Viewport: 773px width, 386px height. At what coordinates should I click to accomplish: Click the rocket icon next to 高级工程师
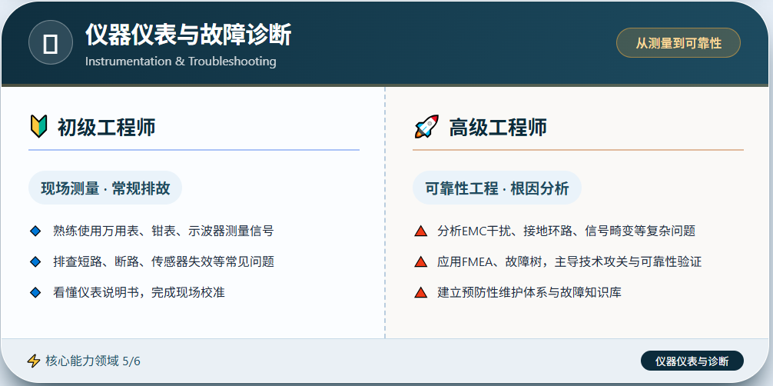[x=426, y=127]
